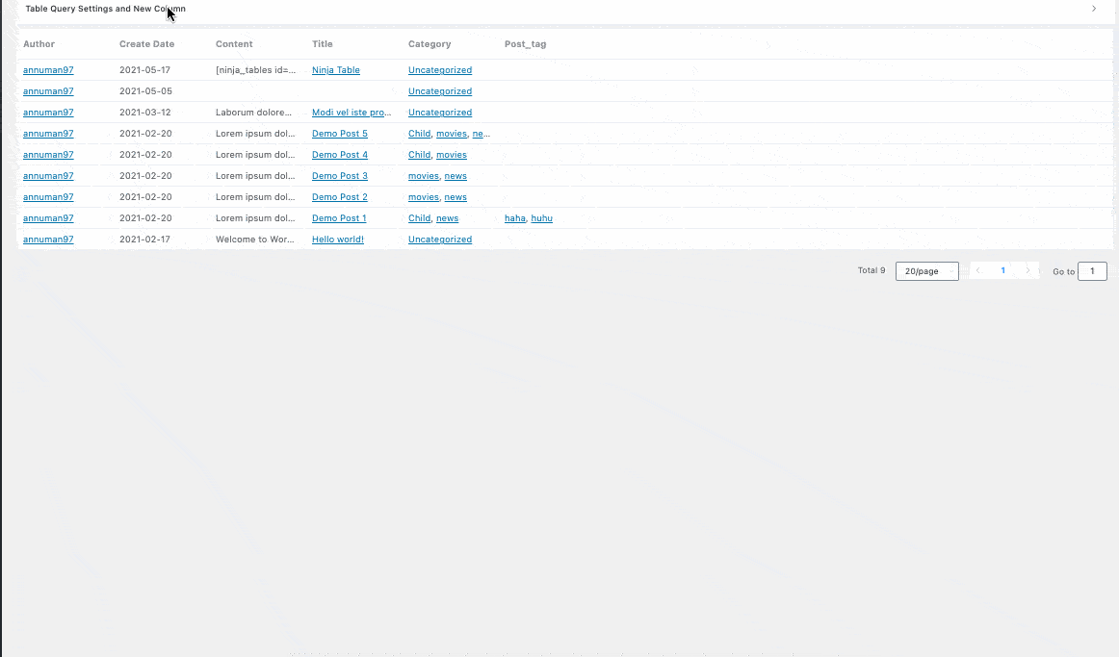Click Child category in Demo Post 1 row
Viewport: 1119px width, 657px height.
(x=419, y=218)
